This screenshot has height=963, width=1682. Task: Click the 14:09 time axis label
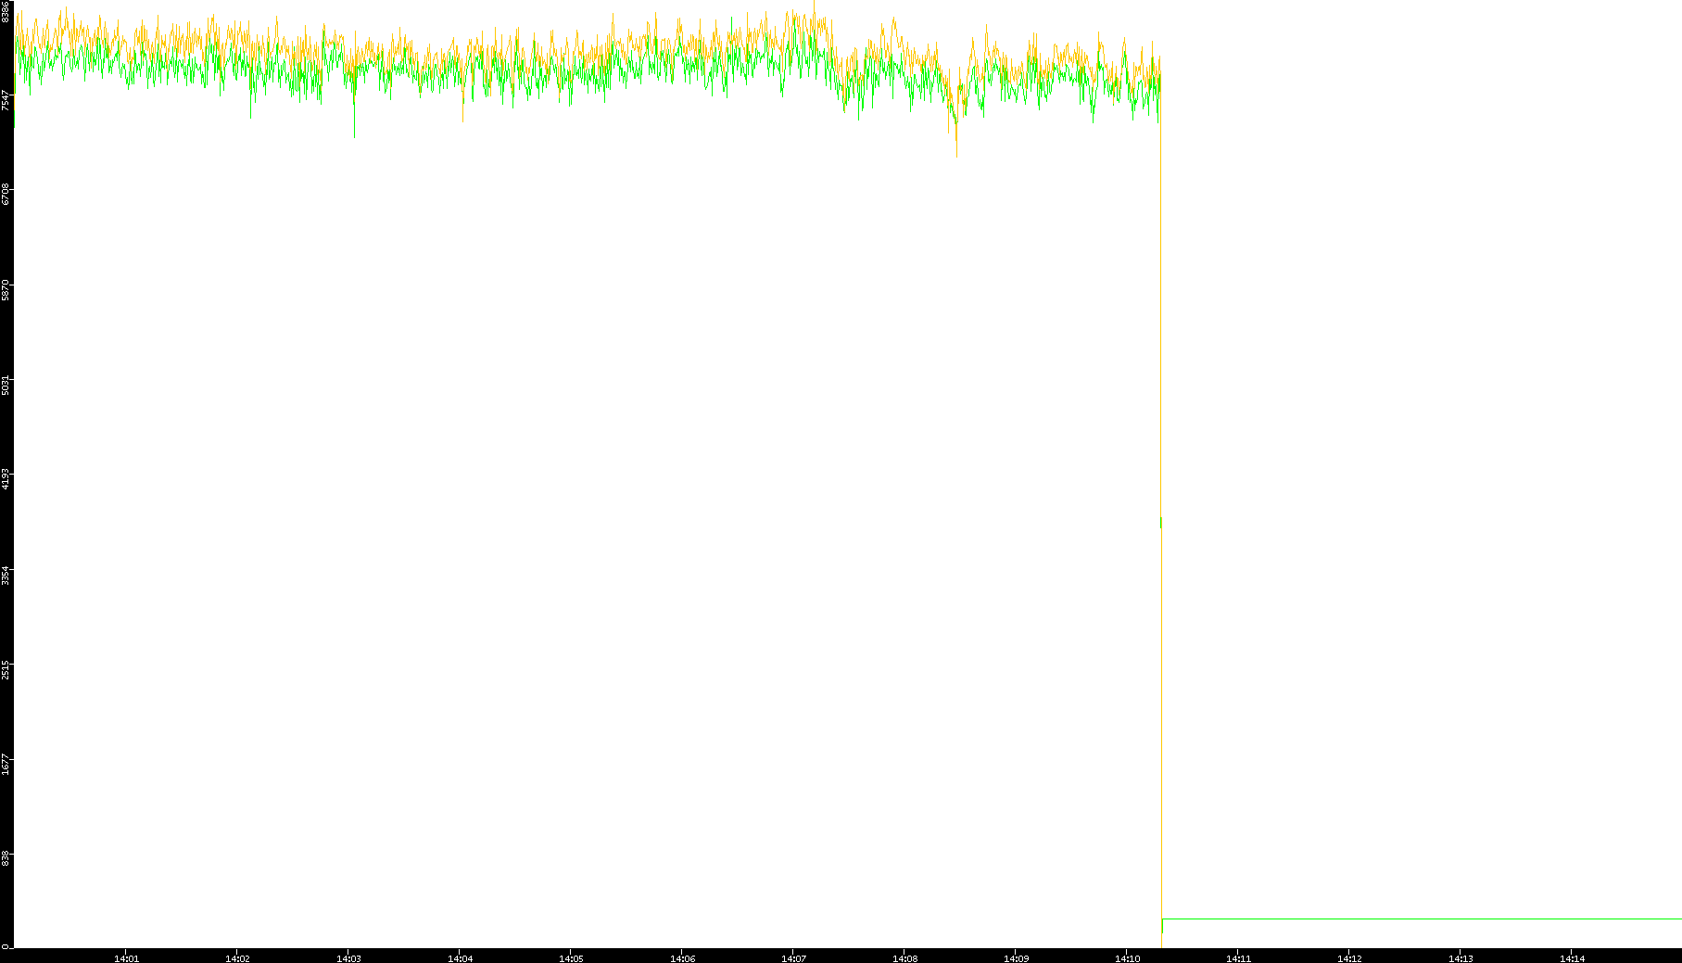pyautogui.click(x=1016, y=958)
